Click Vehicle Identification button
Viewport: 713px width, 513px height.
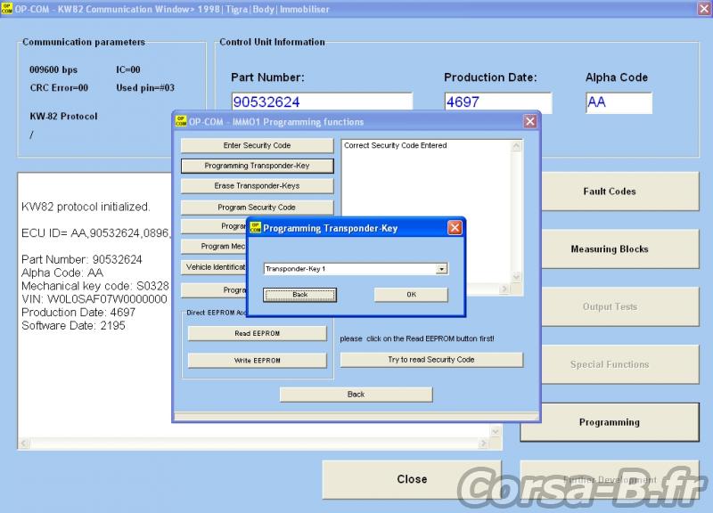(x=214, y=267)
